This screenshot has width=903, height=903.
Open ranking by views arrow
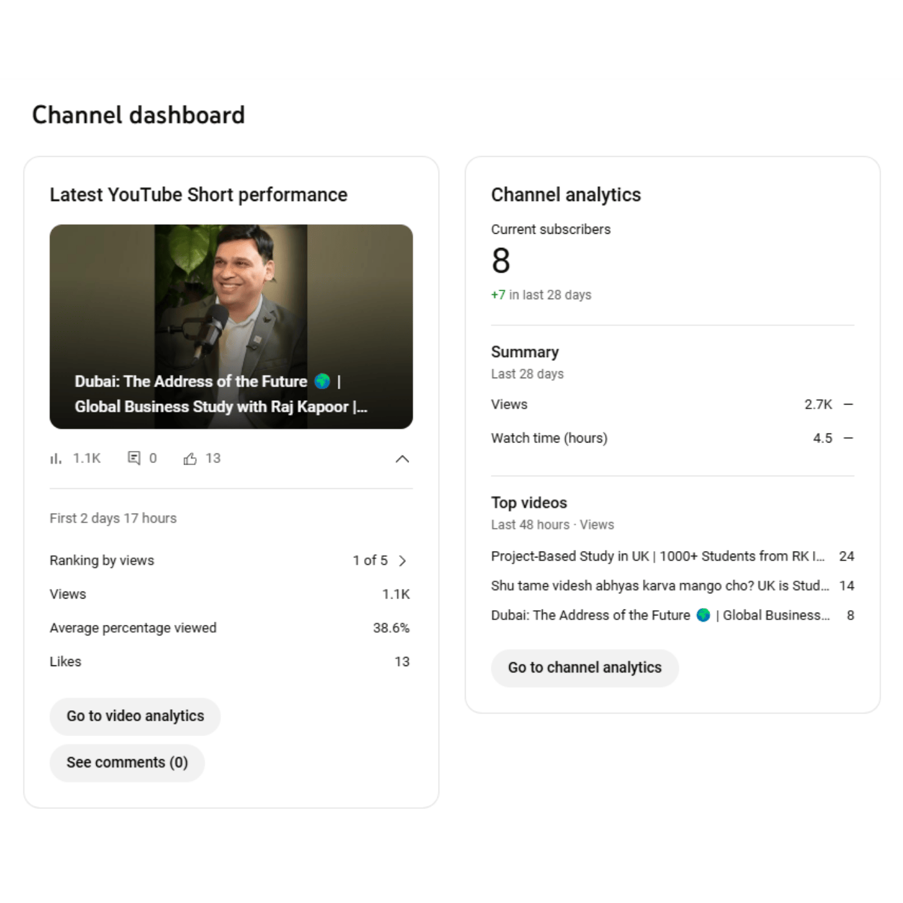point(403,561)
